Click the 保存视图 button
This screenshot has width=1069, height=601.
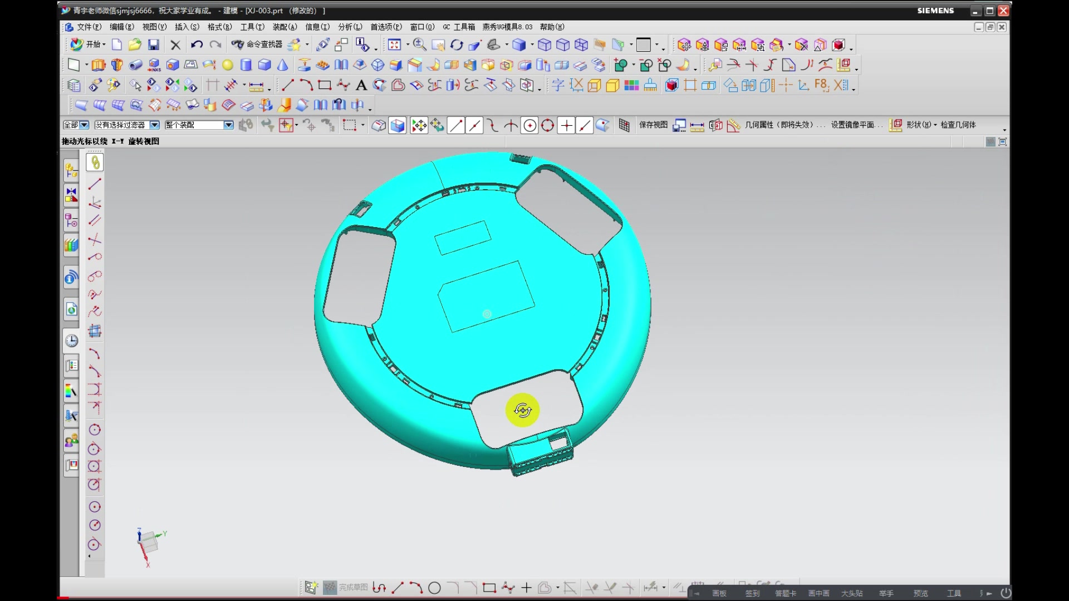tap(653, 125)
